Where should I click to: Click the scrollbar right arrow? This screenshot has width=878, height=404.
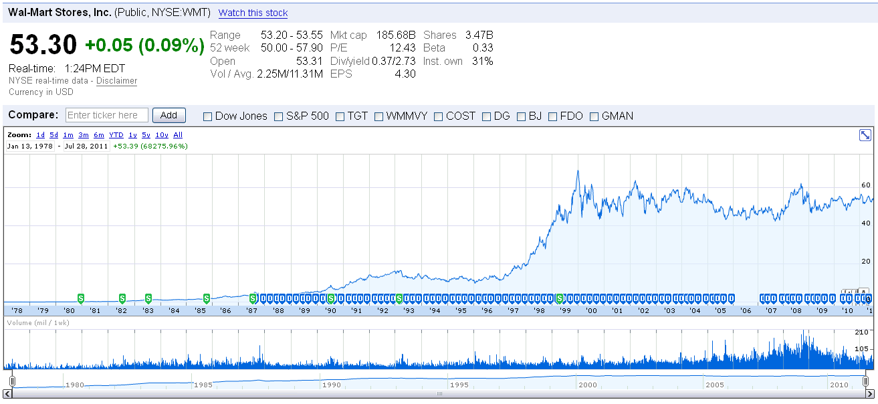870,394
